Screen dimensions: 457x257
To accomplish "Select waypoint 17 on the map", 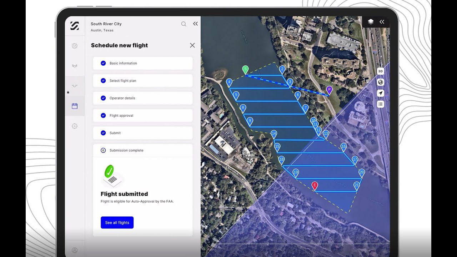I will [355, 160].
